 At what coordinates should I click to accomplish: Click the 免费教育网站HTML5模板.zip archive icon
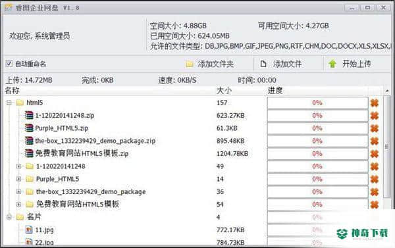[x=29, y=153]
